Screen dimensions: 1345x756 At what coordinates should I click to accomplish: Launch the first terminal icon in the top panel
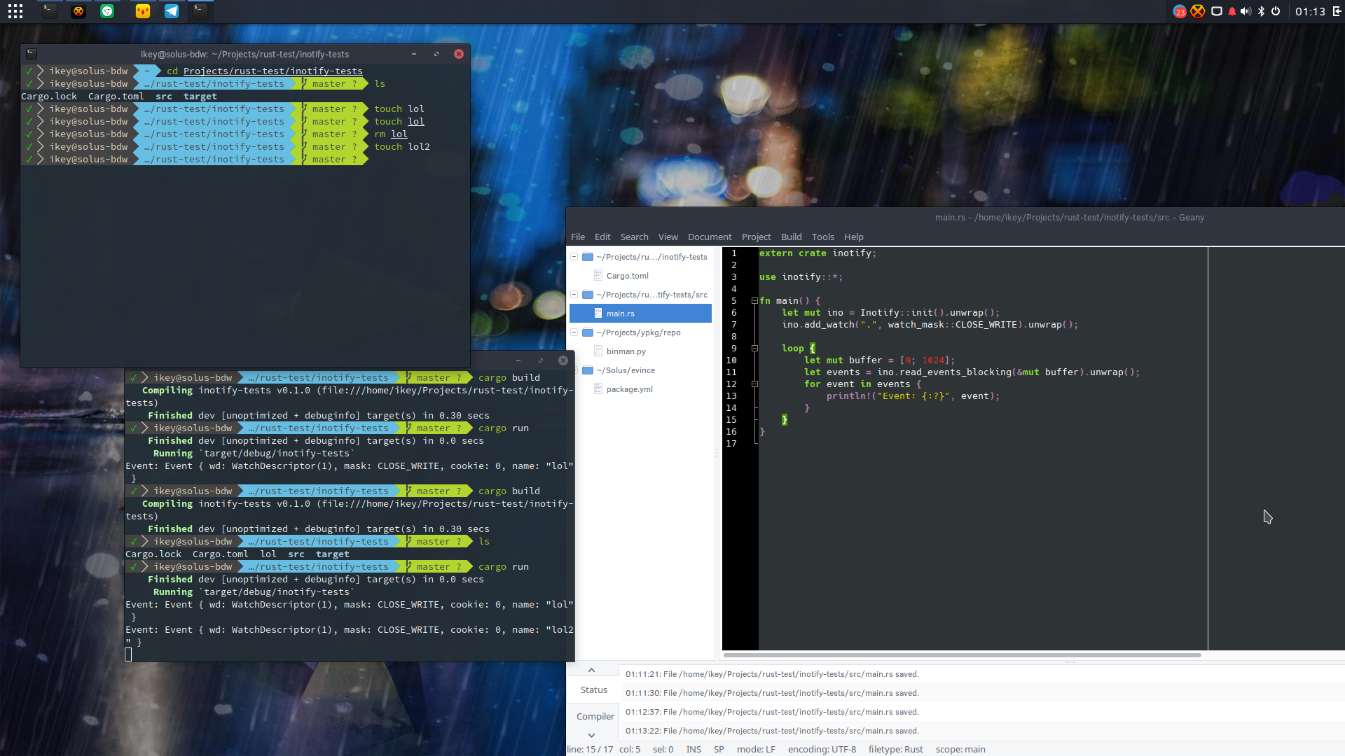[49, 11]
